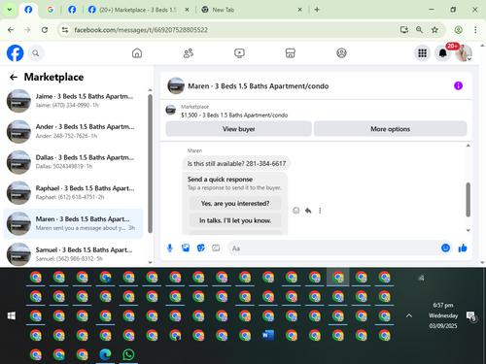Open a new browser tab with plus
Viewport: 486px width, 364px height.
[x=317, y=10]
